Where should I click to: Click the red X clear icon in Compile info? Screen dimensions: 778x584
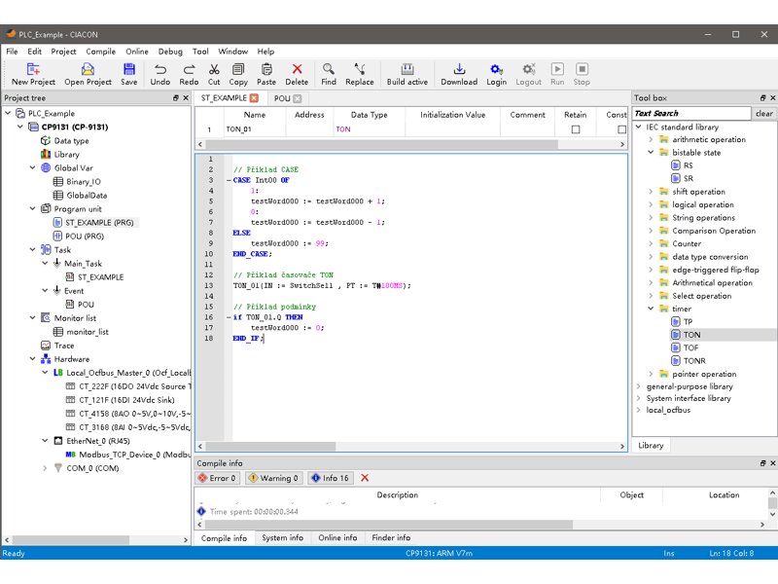pyautogui.click(x=365, y=478)
